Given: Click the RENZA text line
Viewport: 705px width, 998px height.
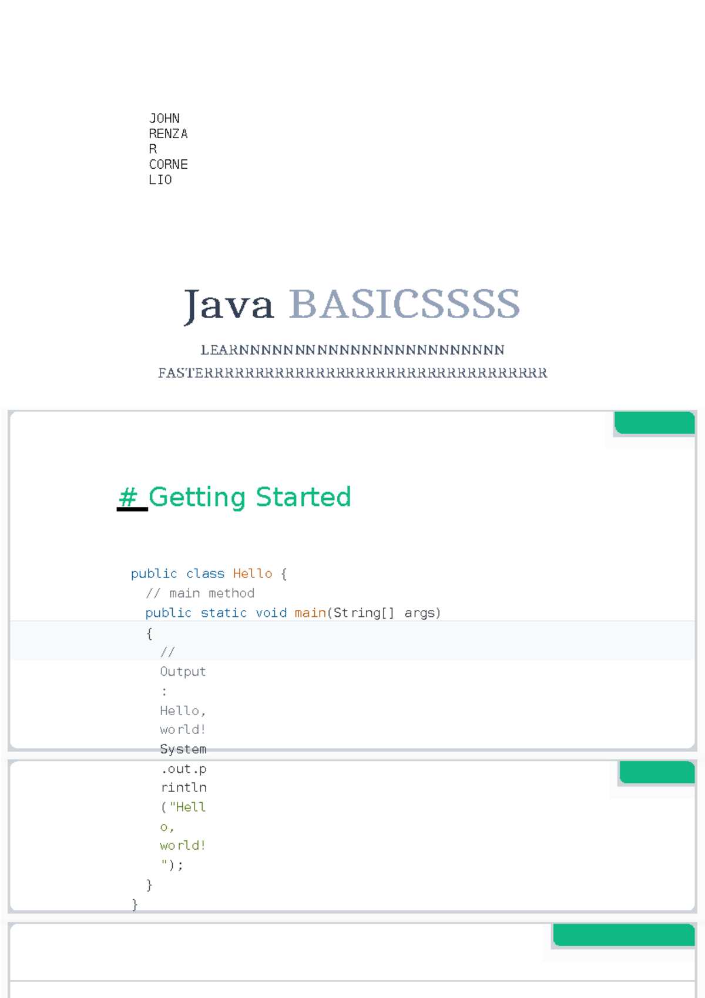Looking at the screenshot, I should tap(168, 134).
